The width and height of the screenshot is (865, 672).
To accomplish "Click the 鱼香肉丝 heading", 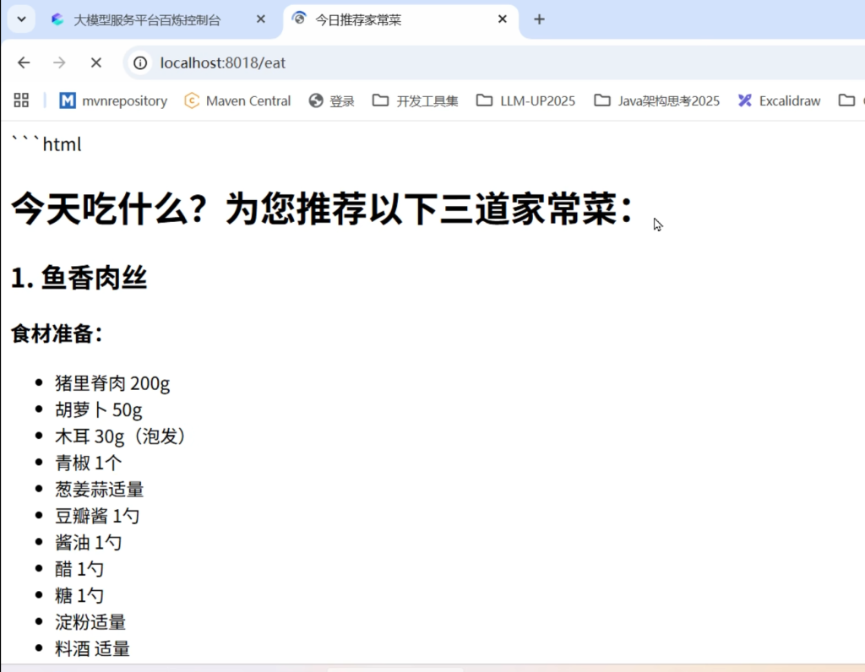I will pyautogui.click(x=79, y=278).
